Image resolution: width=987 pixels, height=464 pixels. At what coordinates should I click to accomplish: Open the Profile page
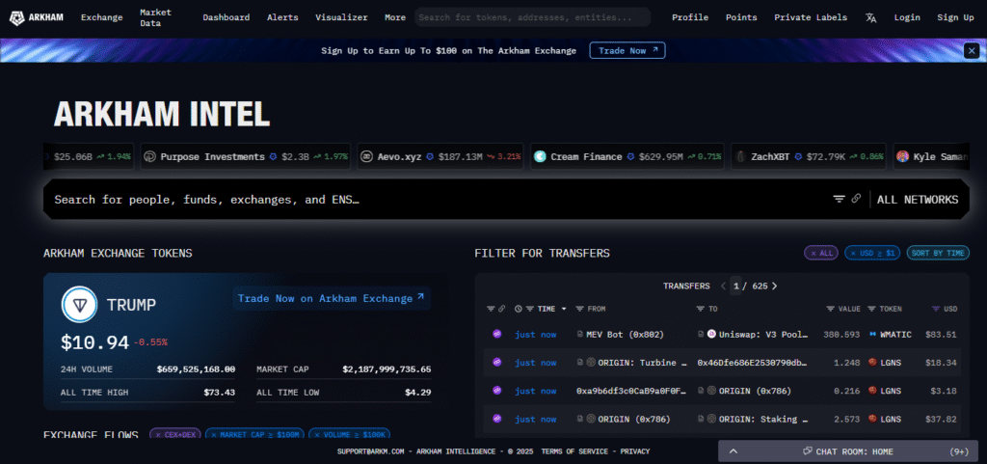[690, 17]
